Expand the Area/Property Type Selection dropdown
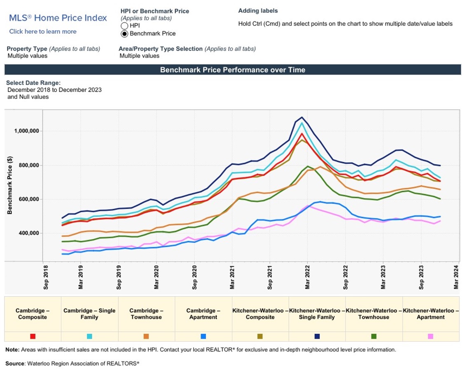 139,56
